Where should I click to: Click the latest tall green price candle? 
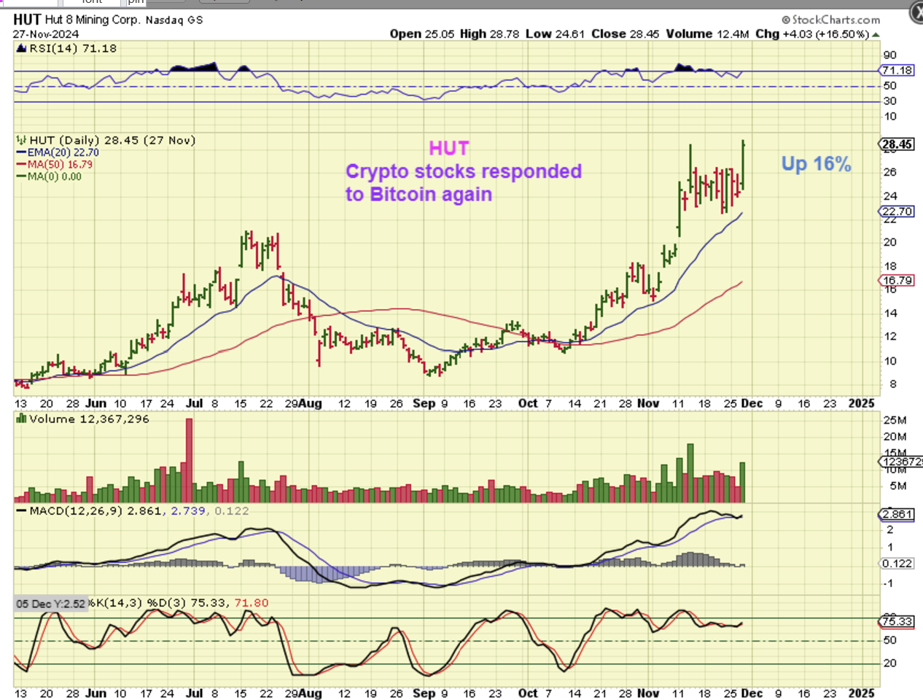click(x=743, y=165)
